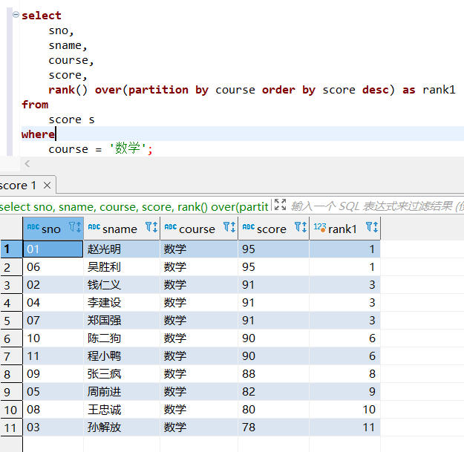The image size is (464, 452).
Task: Select sno cell 09
Action: tap(53, 374)
